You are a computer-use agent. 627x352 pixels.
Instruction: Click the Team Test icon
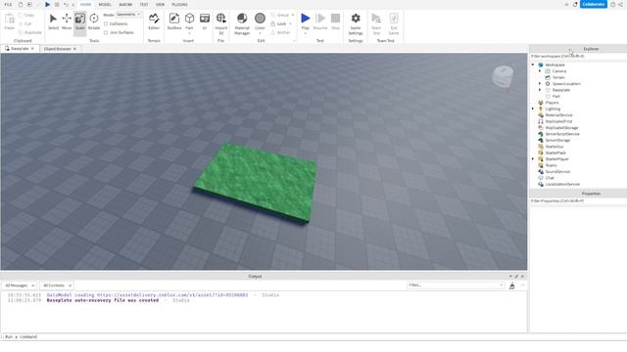(376, 19)
